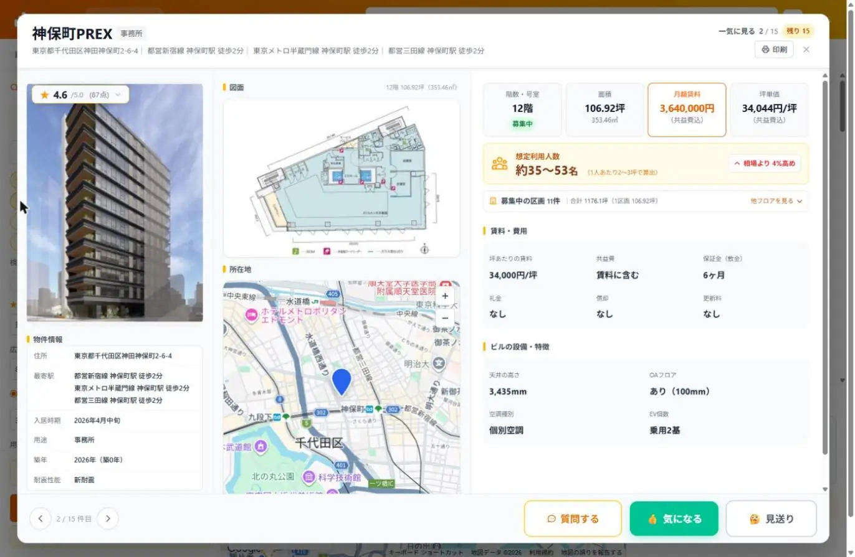This screenshot has width=855, height=557.
Task: Click the address 東京都千代田区神田神保町2-6-4 in 物件情報
Action: 123,356
